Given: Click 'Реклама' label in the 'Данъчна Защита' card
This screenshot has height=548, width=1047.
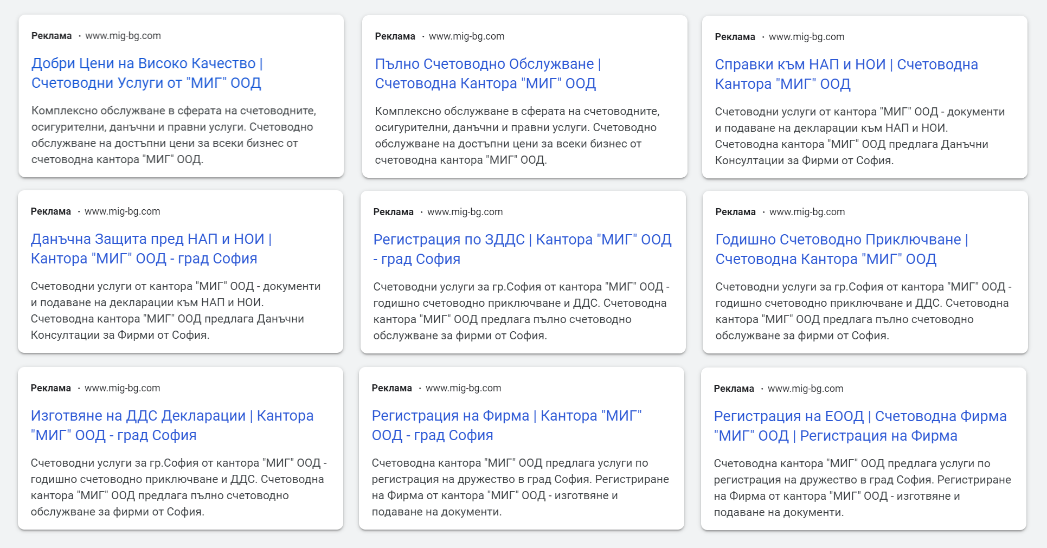Looking at the screenshot, I should (x=50, y=211).
